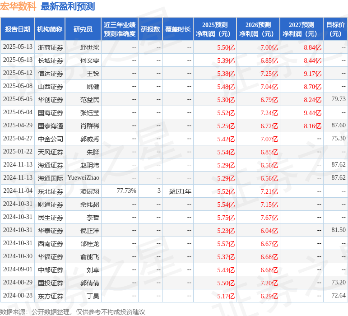Click the 覆盖时长 column header
Image resolution: width=348 pixels, height=316 pixels.
pos(178,29)
